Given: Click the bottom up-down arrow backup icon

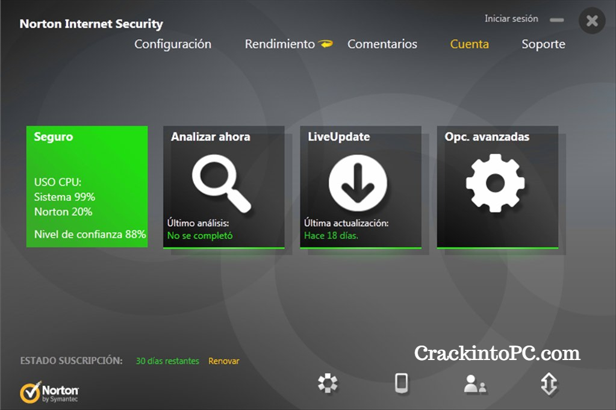Looking at the screenshot, I should tap(549, 384).
